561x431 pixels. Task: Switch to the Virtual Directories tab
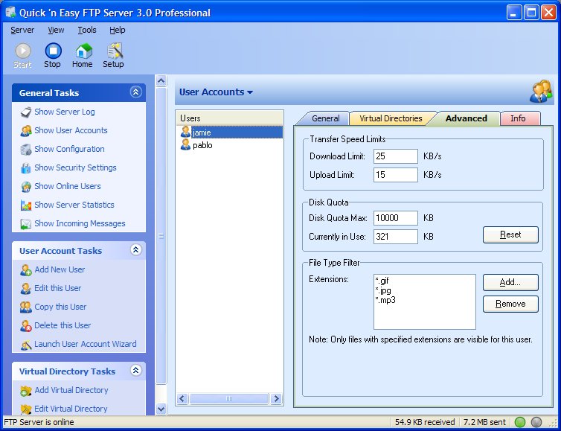(391, 118)
